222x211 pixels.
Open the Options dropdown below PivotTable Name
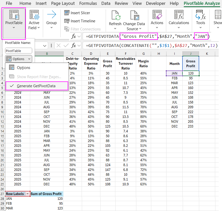pos(18,59)
